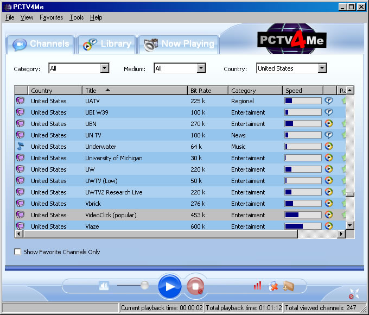The height and width of the screenshot is (315, 369).
Task: Open the Tools menu
Action: click(x=77, y=17)
